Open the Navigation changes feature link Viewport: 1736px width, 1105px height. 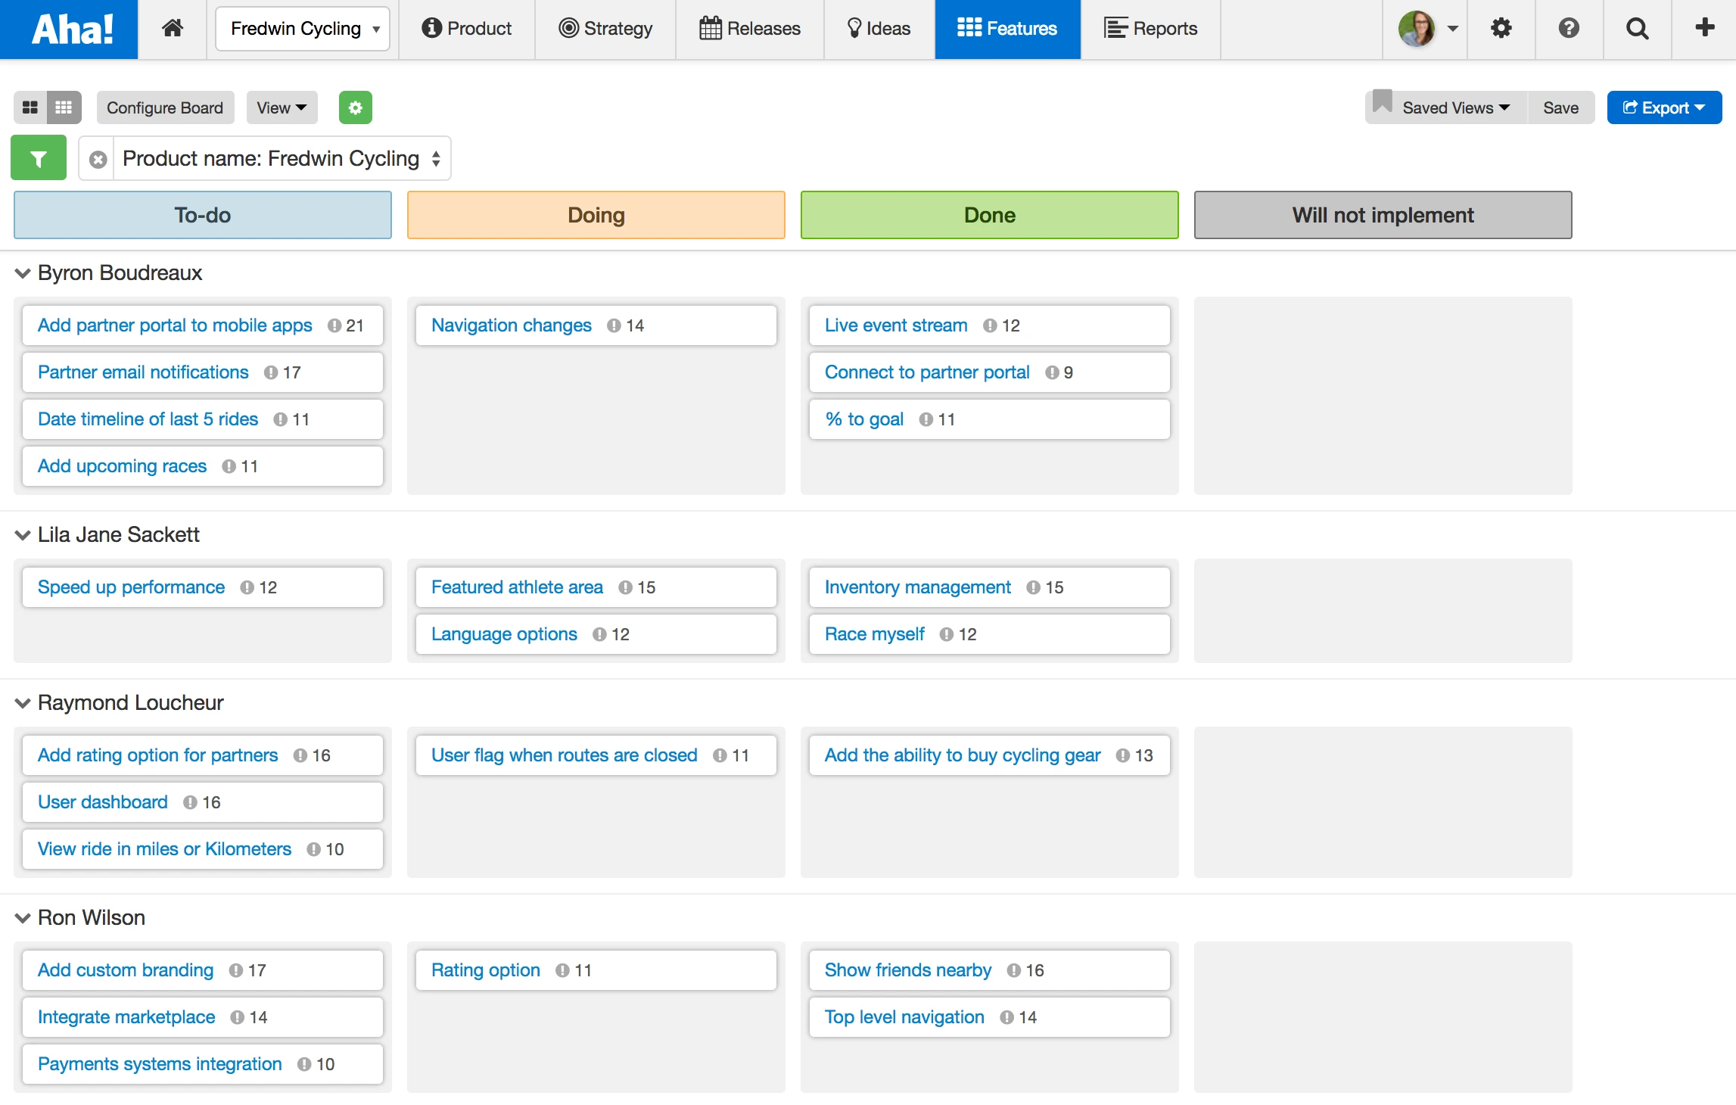pyautogui.click(x=511, y=325)
